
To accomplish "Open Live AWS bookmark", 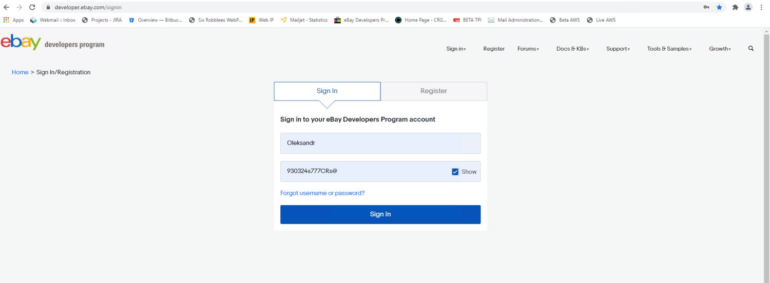I will (x=601, y=20).
